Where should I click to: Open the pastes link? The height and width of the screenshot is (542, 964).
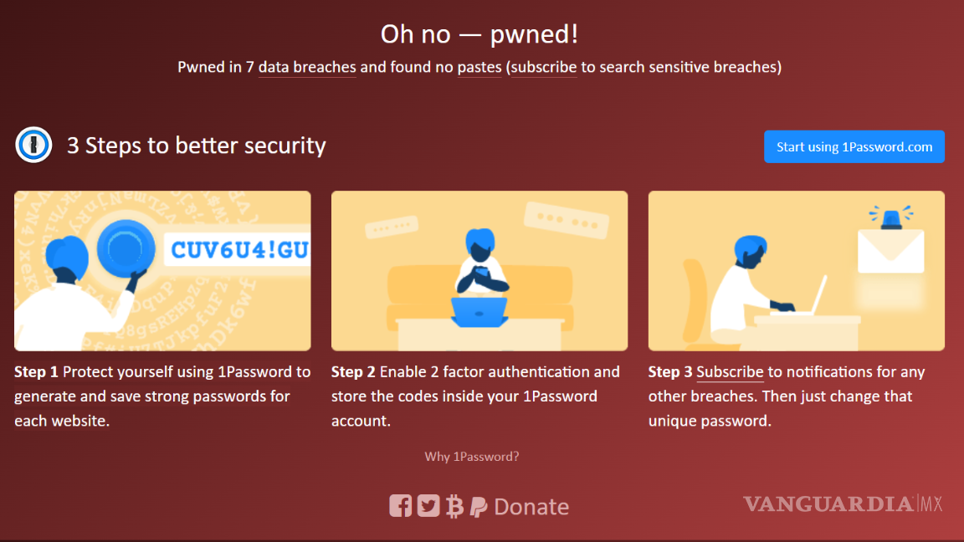479,67
